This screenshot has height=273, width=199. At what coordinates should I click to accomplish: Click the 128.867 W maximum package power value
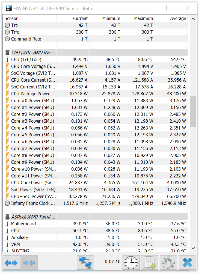tap(142, 94)
